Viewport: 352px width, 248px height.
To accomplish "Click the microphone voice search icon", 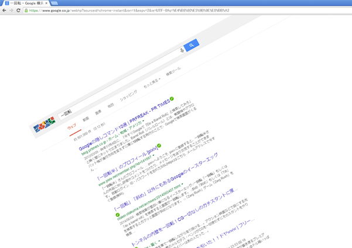I will pyautogui.click(x=182, y=50).
